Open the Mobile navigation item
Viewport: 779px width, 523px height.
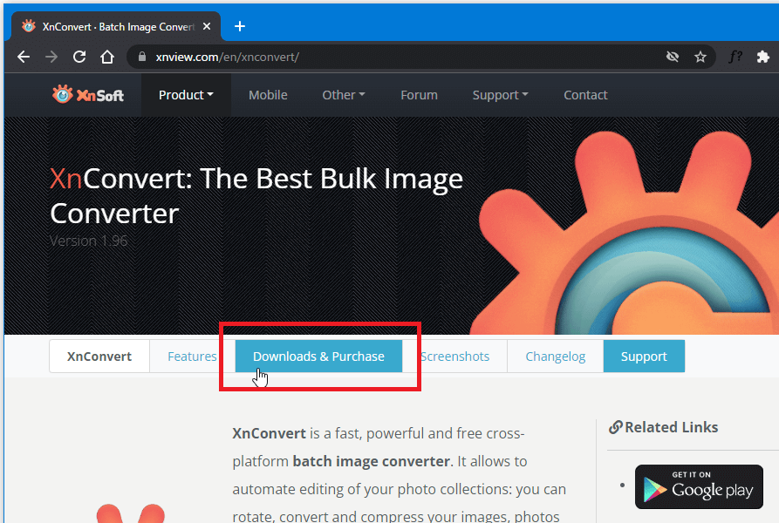coord(268,95)
